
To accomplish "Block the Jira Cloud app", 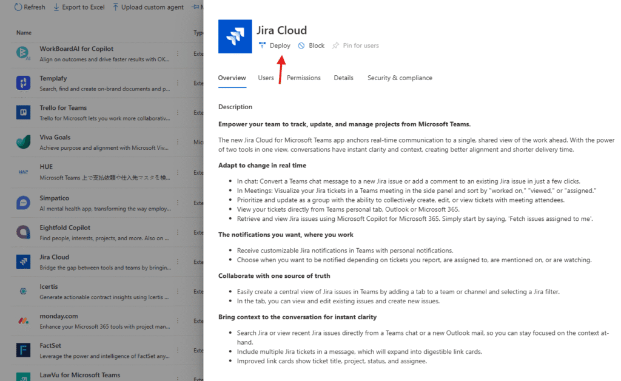I will click(311, 46).
